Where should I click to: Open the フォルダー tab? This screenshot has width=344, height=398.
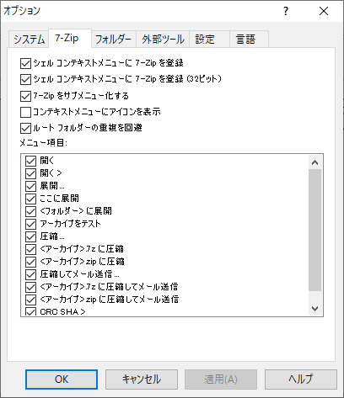pyautogui.click(x=114, y=40)
